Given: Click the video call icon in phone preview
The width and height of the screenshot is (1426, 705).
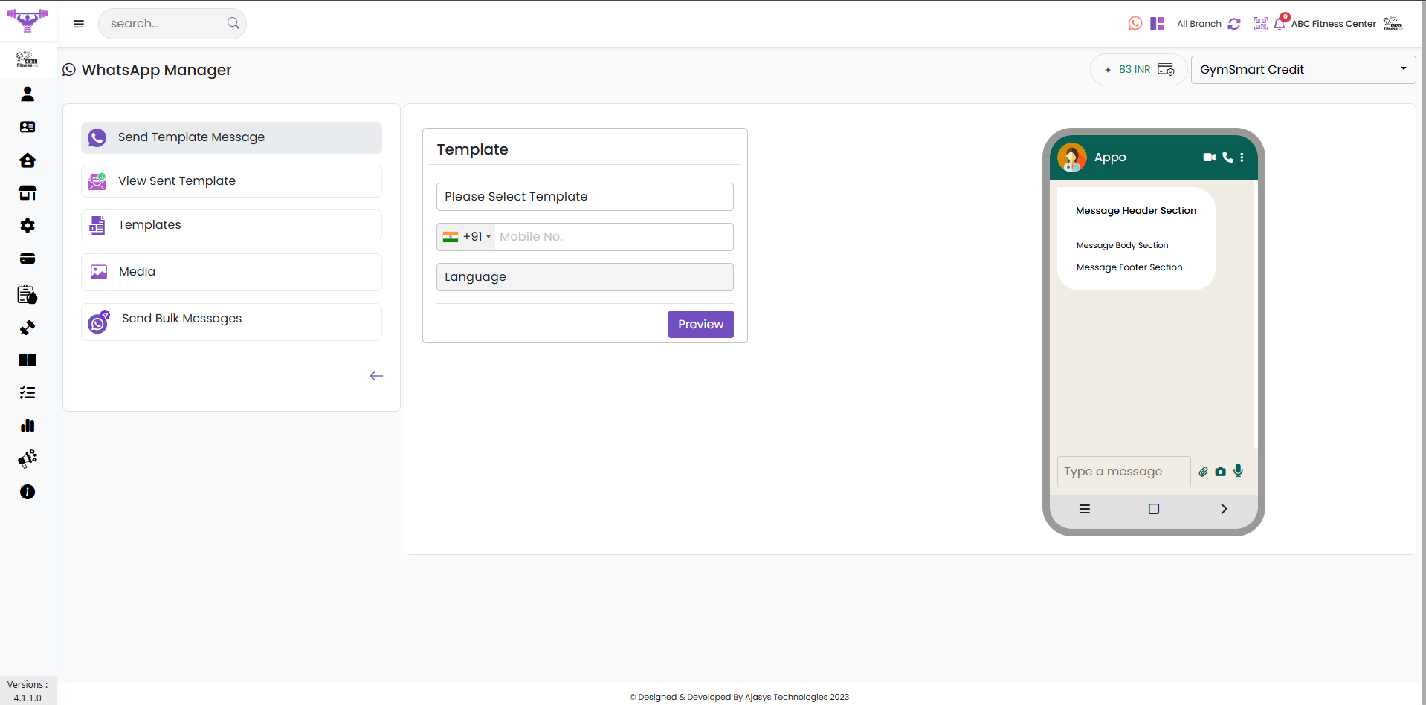Looking at the screenshot, I should coord(1209,157).
